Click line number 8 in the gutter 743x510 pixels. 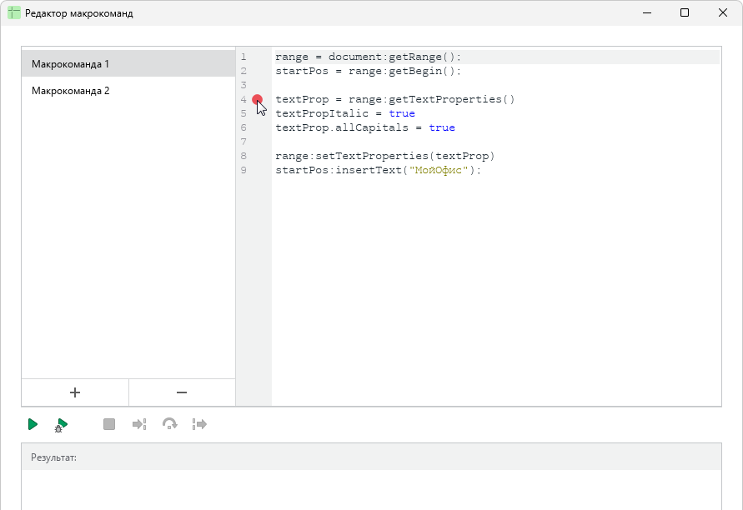point(243,157)
